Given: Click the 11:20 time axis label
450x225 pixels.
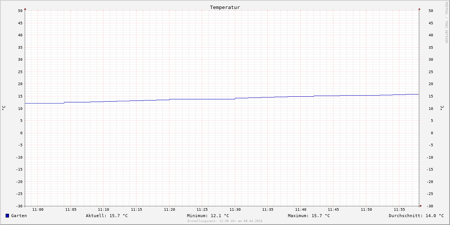Looking at the screenshot, I should 169,210.
